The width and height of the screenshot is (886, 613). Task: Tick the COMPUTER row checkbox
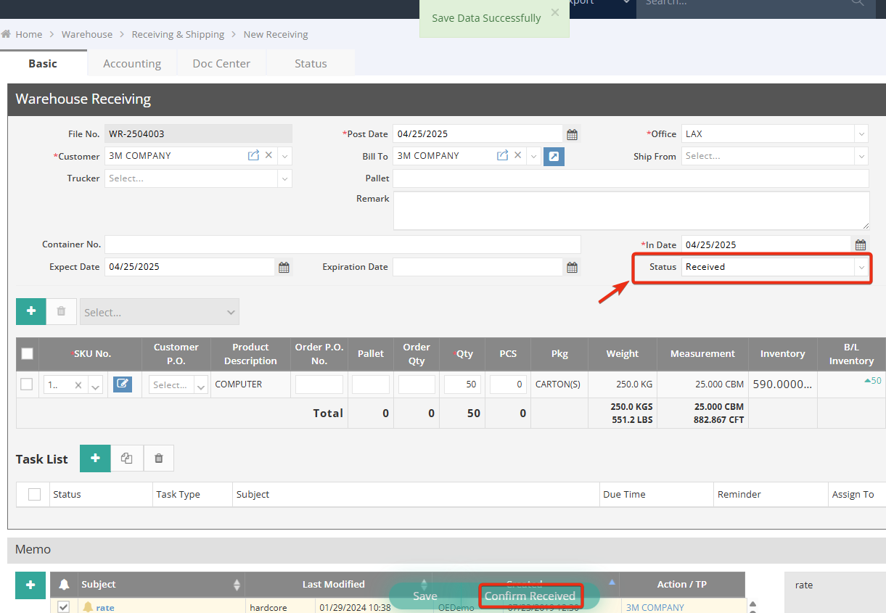click(27, 384)
